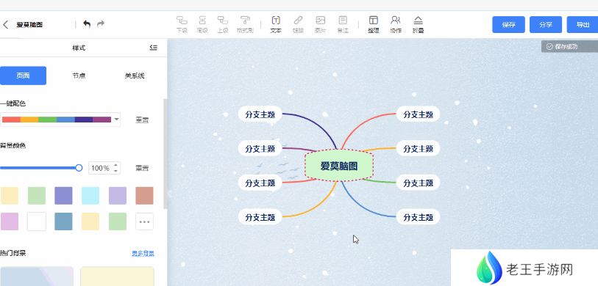Click the opacity slider handle
Image resolution: width=598 pixels, height=286 pixels.
pos(79,168)
